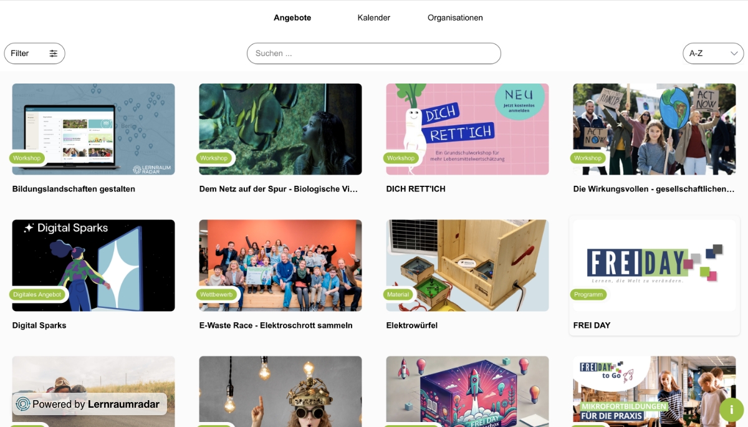
Task: Select the FREI DAY program card
Action: click(x=654, y=276)
